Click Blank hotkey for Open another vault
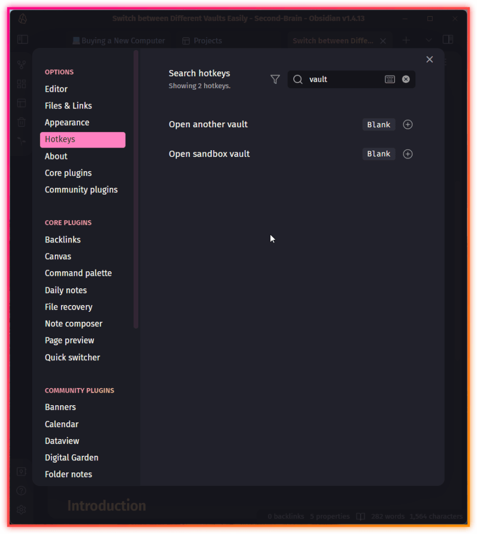Image resolution: width=477 pixels, height=534 pixels. pyautogui.click(x=378, y=125)
